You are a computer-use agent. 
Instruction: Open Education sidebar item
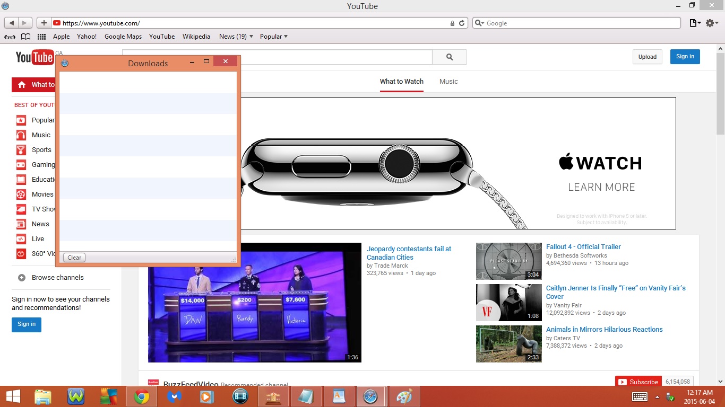36,180
